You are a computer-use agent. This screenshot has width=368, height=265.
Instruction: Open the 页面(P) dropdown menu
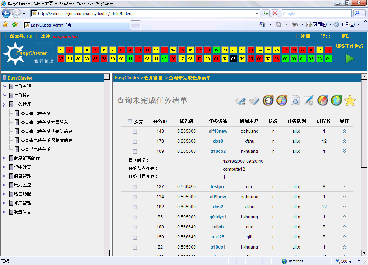coord(319,24)
